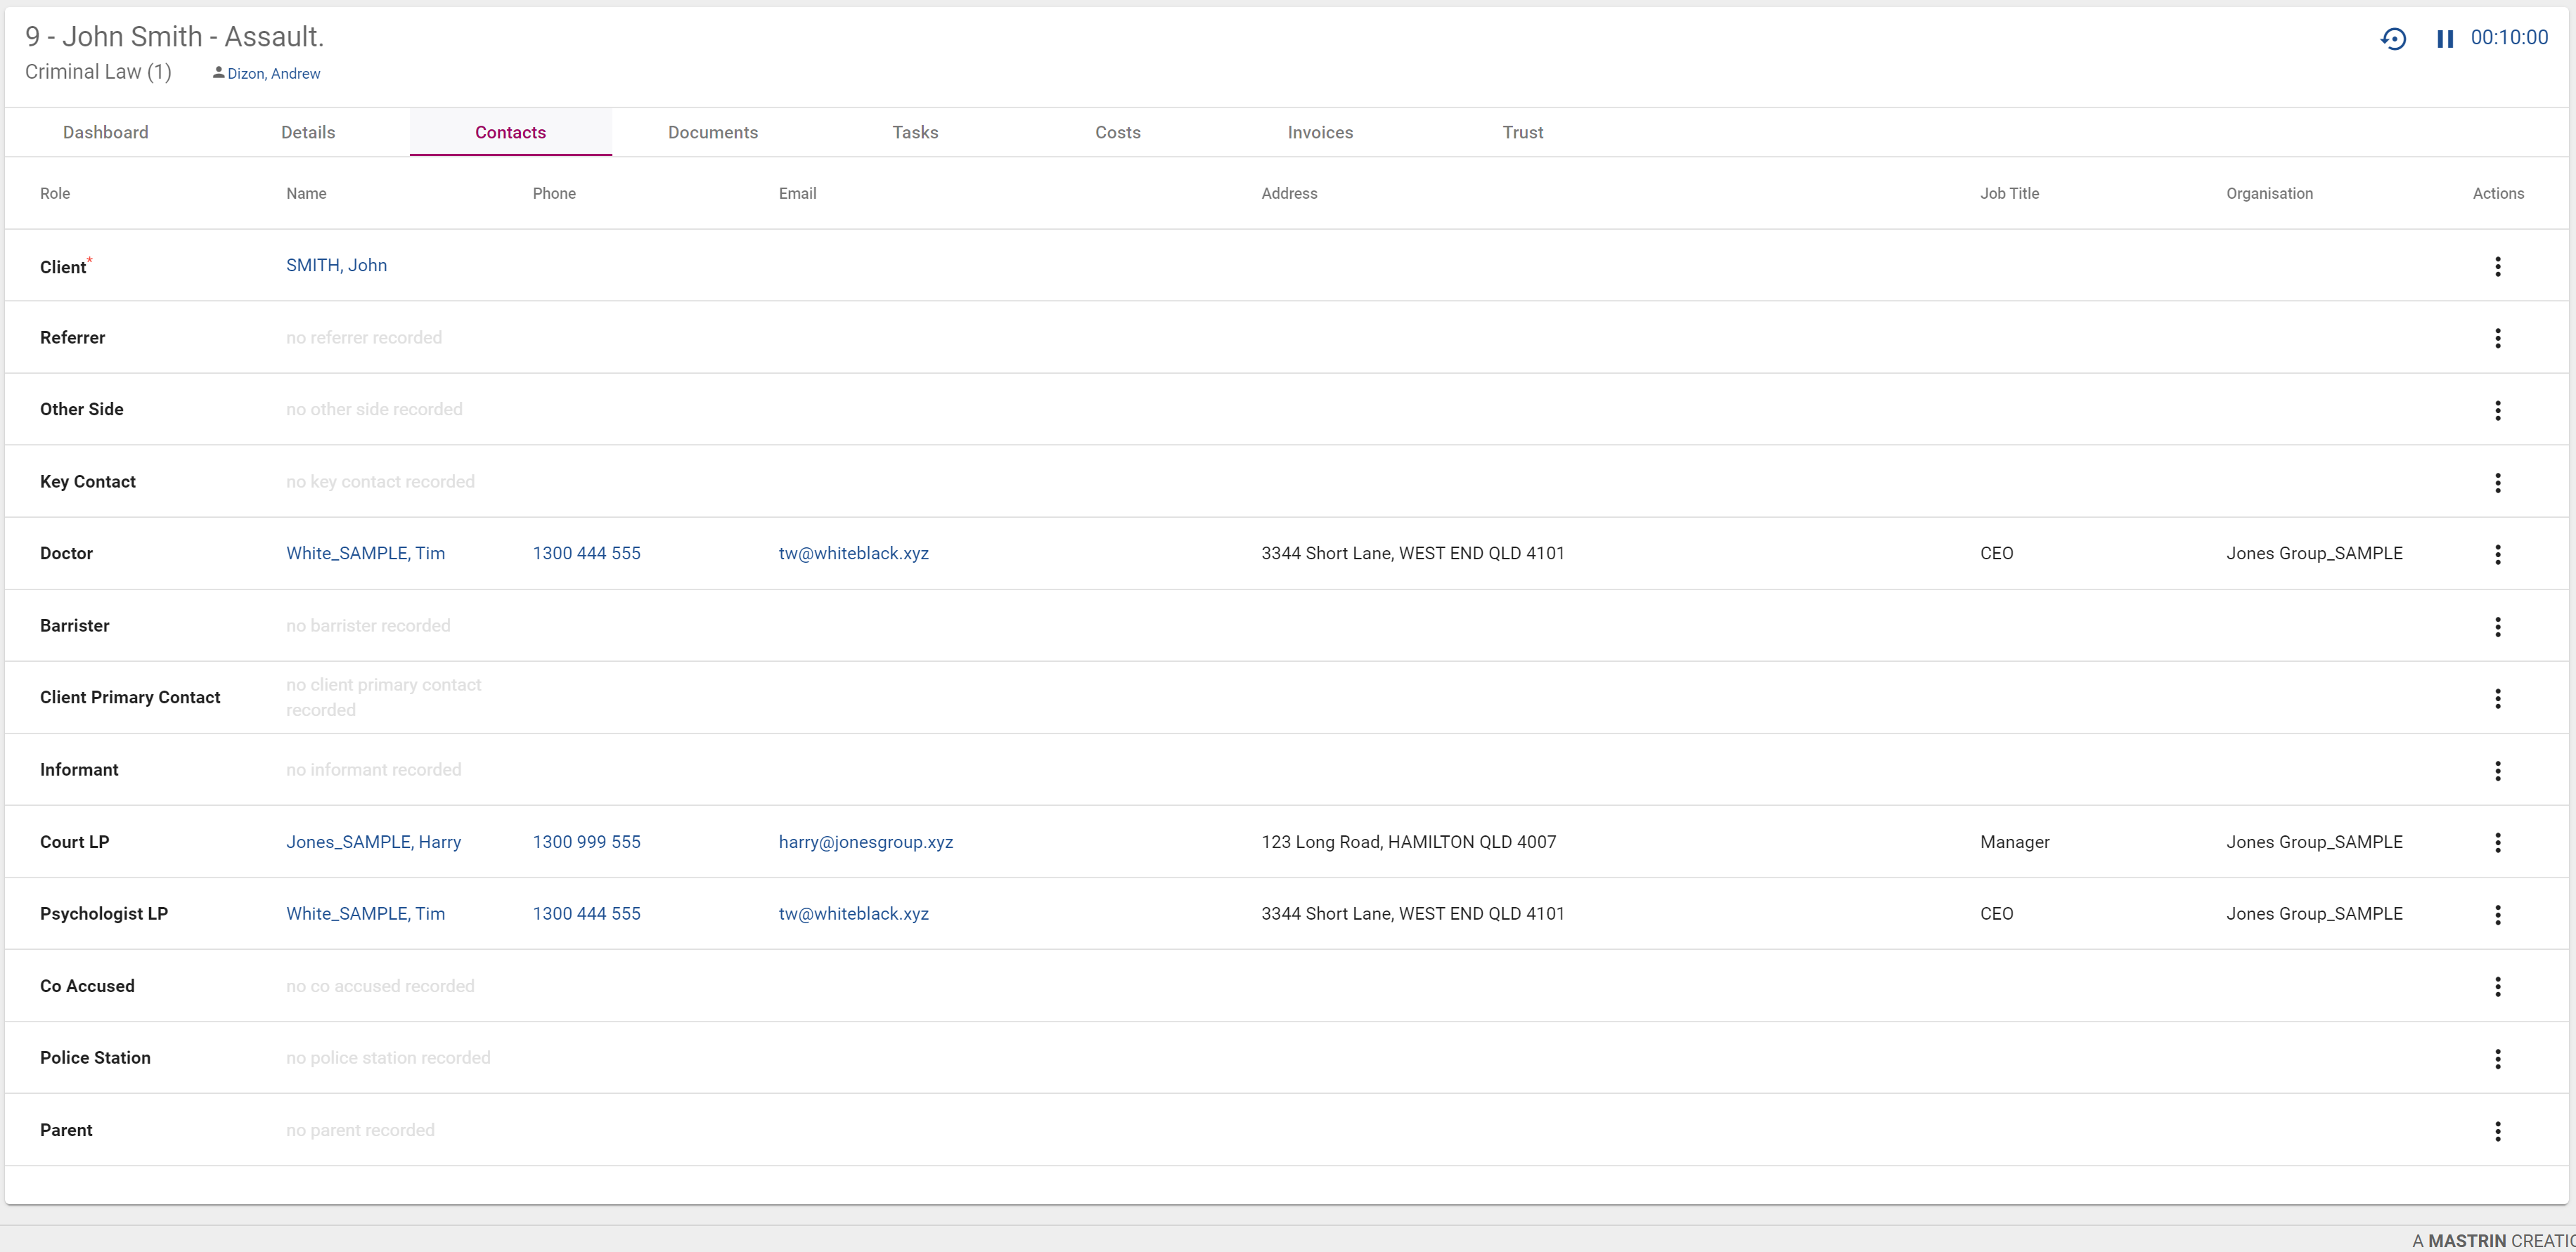
Task: Open the SMITH, John client contact
Action: click(x=336, y=265)
